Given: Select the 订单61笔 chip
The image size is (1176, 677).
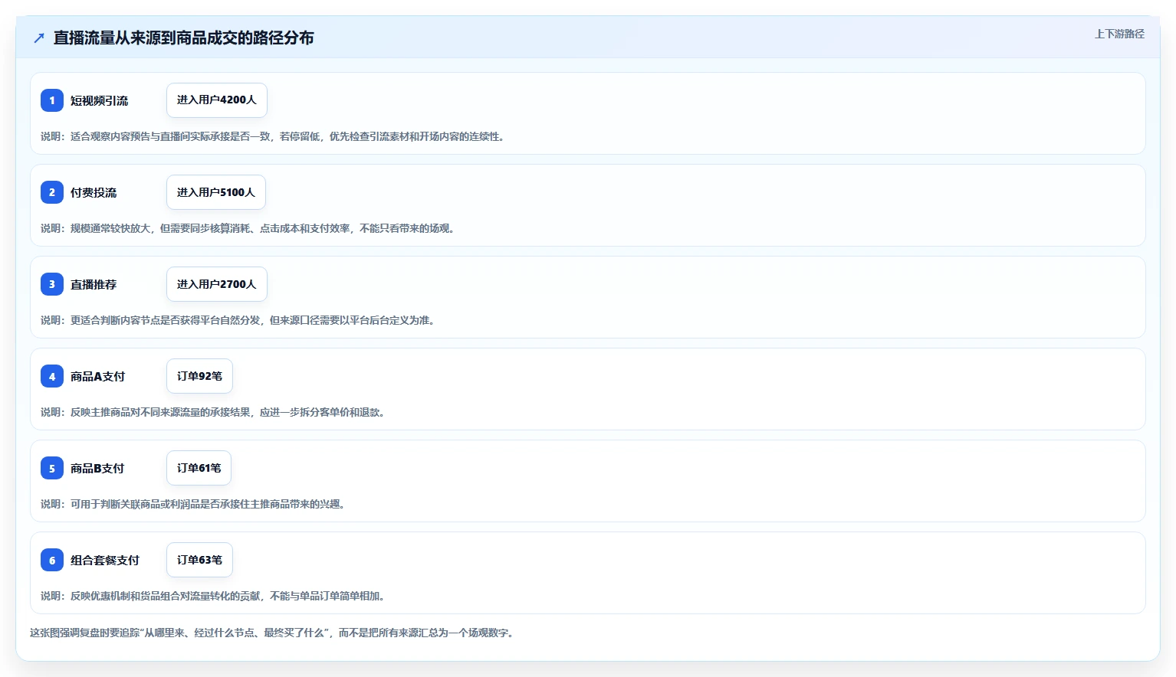Looking at the screenshot, I should click(x=199, y=468).
